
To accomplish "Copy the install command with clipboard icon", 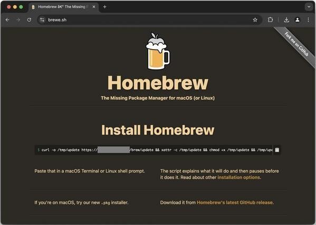I will coord(277,150).
